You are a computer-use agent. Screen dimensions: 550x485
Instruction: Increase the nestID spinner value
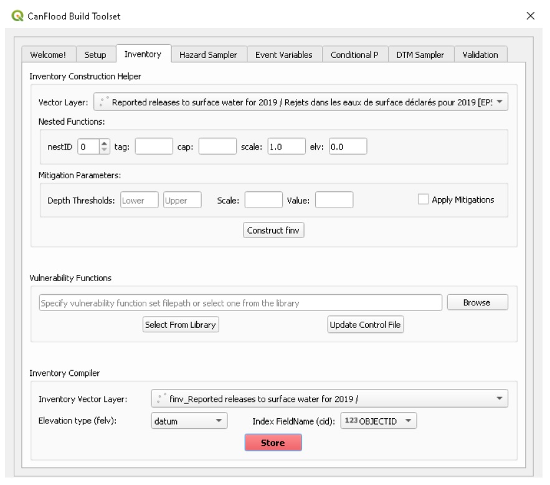104,143
